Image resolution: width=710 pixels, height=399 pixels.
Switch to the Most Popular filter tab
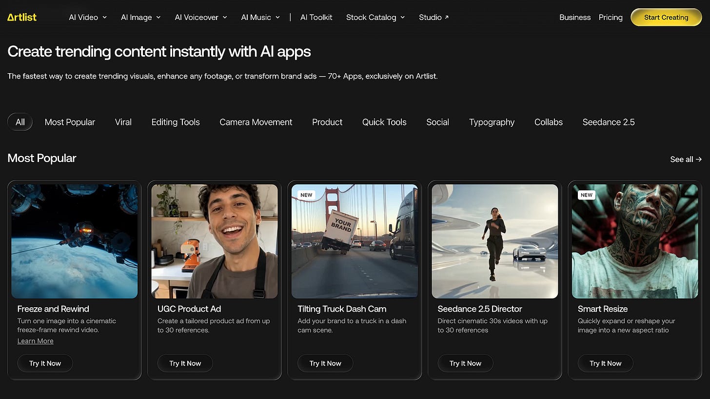click(x=70, y=122)
